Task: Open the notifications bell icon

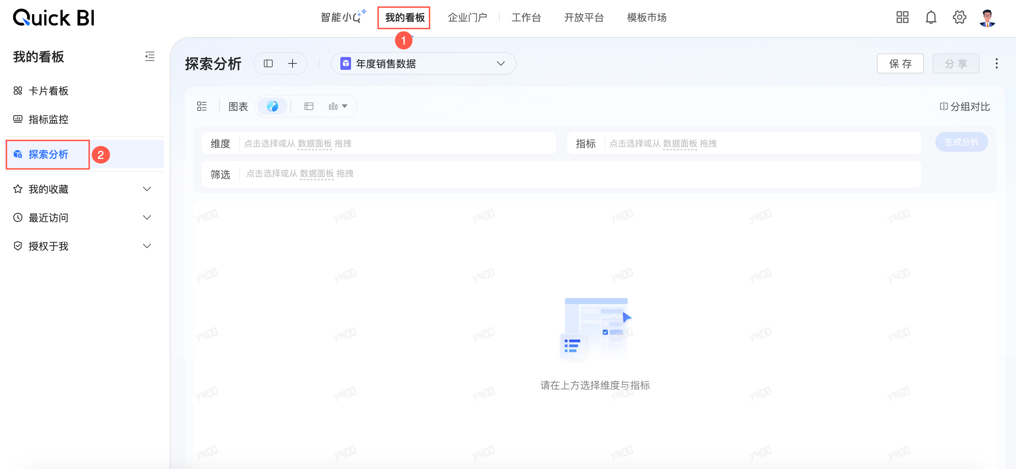Action: click(x=931, y=17)
